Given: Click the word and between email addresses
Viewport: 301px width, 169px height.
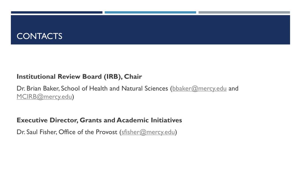Looking at the screenshot, I should [x=233, y=89].
